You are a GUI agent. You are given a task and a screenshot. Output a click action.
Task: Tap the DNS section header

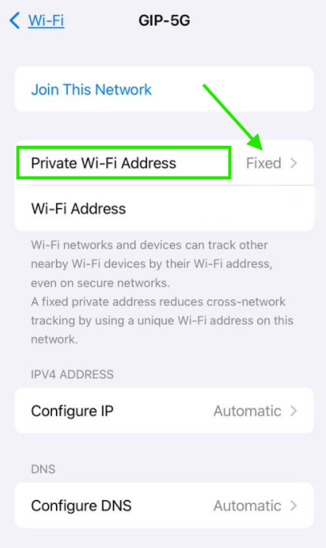43,469
